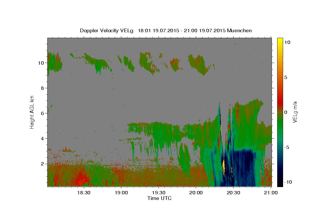Select the 20:30 time tick label

pos(233,193)
